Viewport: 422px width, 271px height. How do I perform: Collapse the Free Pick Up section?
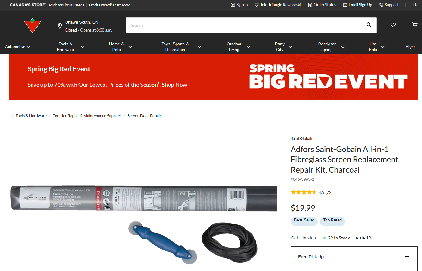(407, 257)
